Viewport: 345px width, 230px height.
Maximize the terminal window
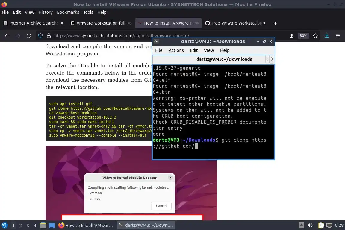pos(264,41)
